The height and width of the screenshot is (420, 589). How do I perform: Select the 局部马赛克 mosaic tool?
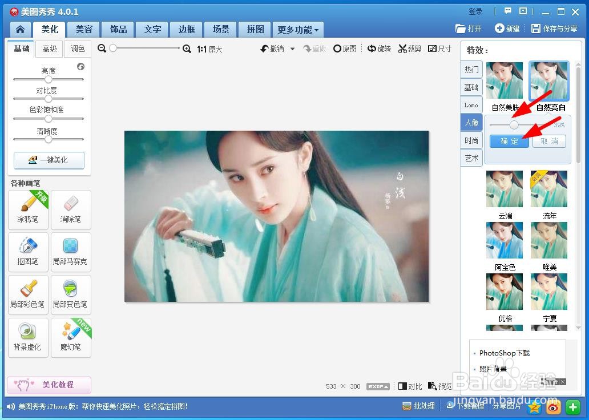click(x=71, y=252)
